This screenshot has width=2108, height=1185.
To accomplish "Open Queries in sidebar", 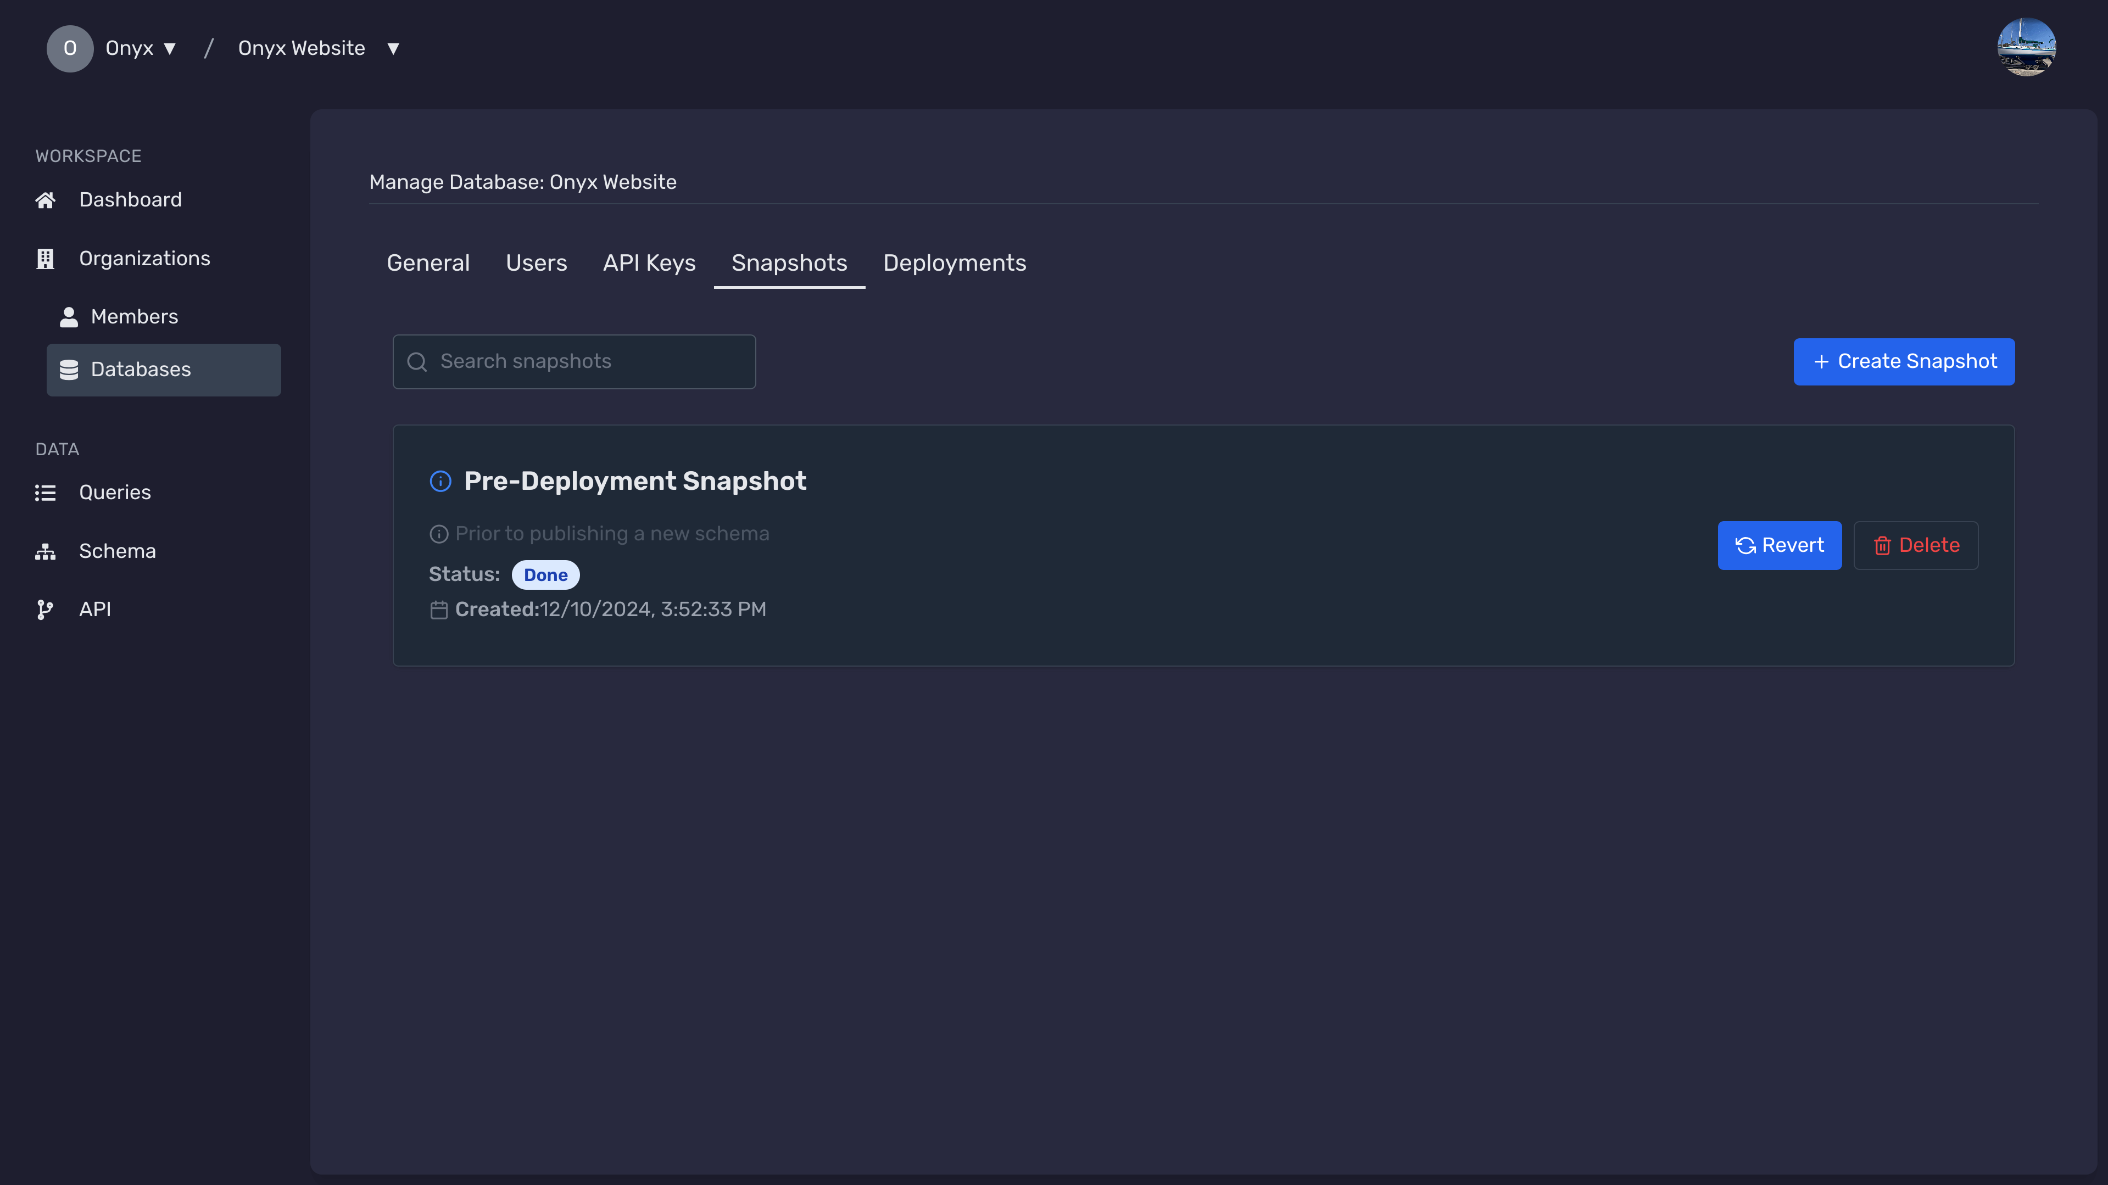I will [x=115, y=493].
